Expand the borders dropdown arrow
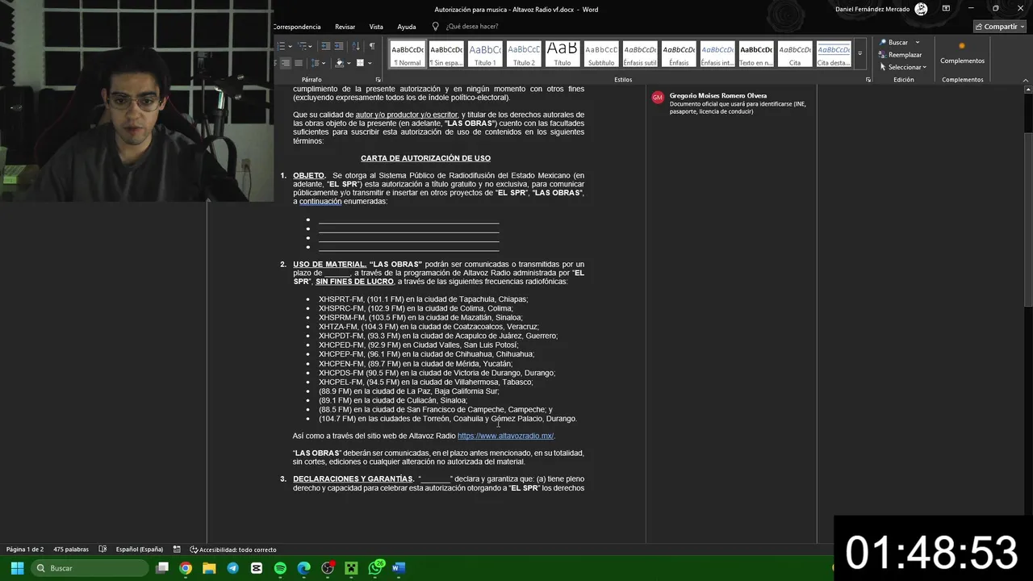Screen dimensions: 1033x581 [x=370, y=63]
